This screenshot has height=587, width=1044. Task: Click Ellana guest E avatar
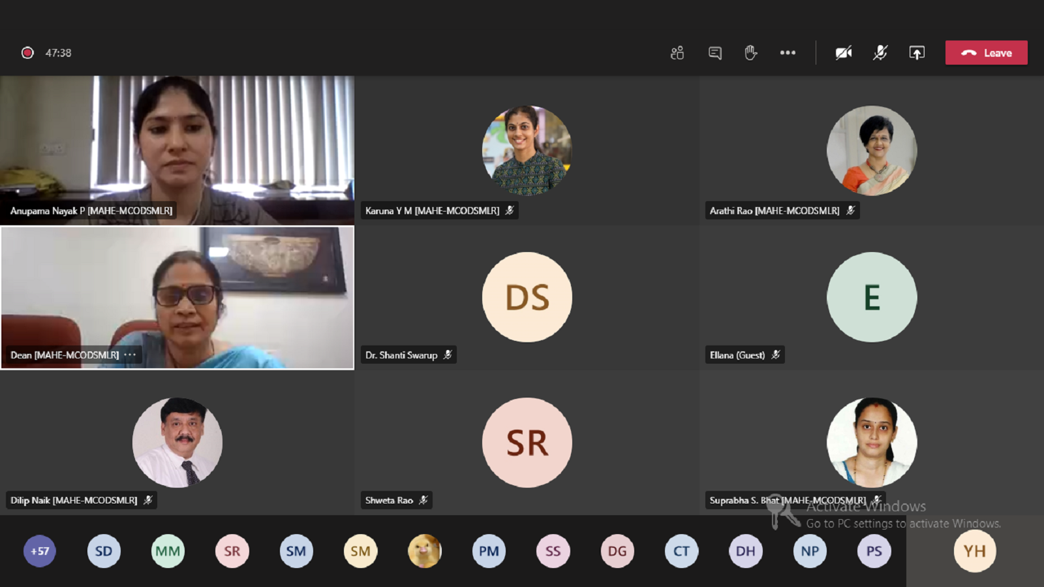click(872, 297)
